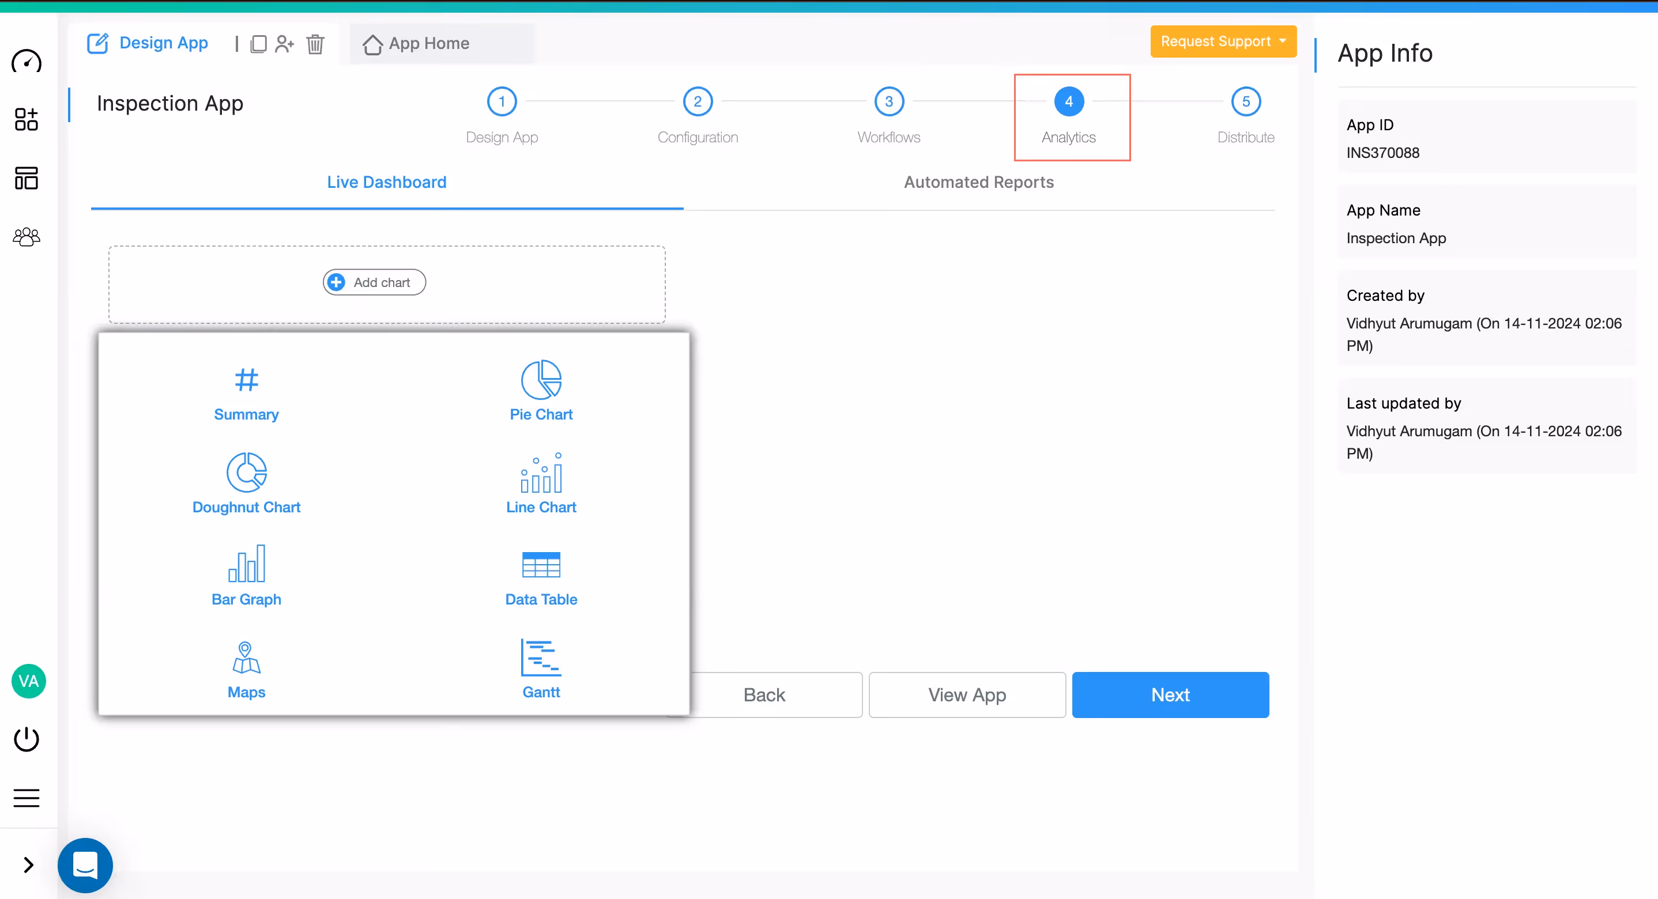Click the Next button
Image resolution: width=1658 pixels, height=899 pixels.
(x=1170, y=694)
